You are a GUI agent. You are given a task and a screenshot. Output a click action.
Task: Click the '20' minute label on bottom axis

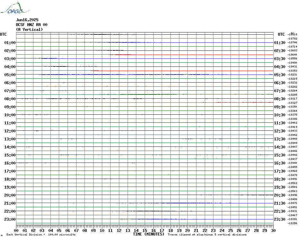tap(188, 231)
